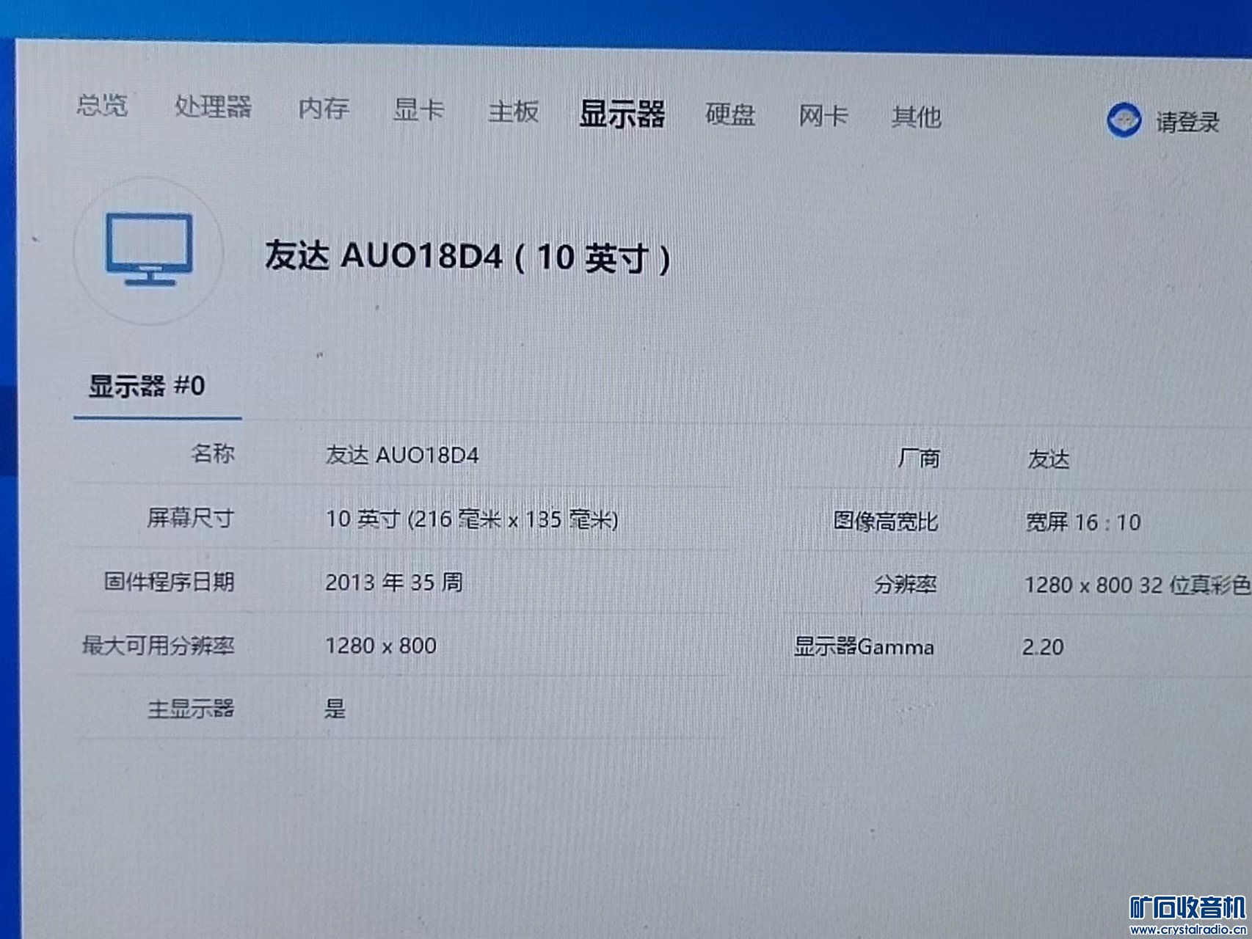This screenshot has width=1252, height=939.
Task: Click the 请登录 login link
Action: point(1187,122)
